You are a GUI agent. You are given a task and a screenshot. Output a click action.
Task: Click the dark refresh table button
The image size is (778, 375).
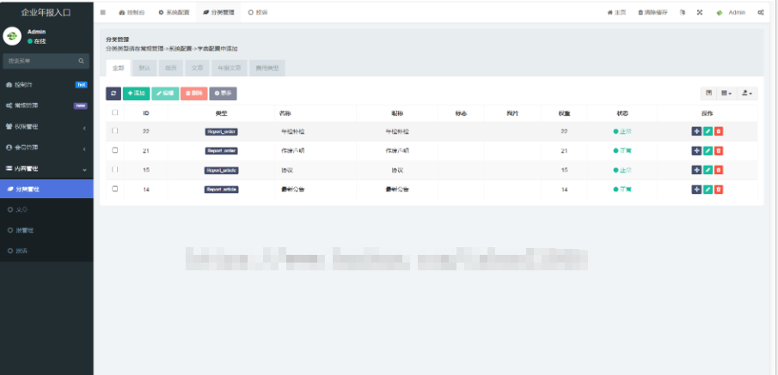click(113, 93)
